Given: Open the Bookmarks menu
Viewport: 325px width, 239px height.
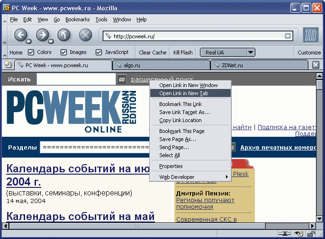Looking at the screenshot, I should 78,19.
